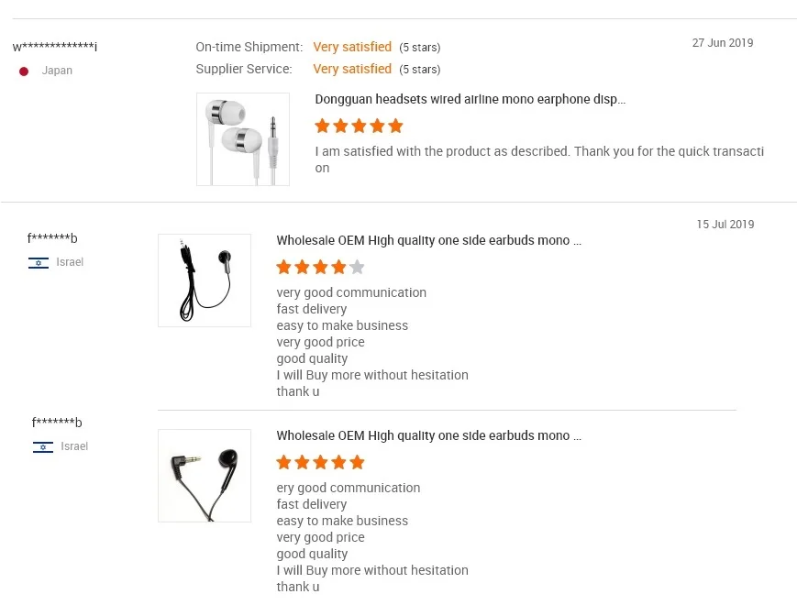Click the second Israel flag icon
Viewport: 797px width, 605px height.
pyautogui.click(x=43, y=447)
